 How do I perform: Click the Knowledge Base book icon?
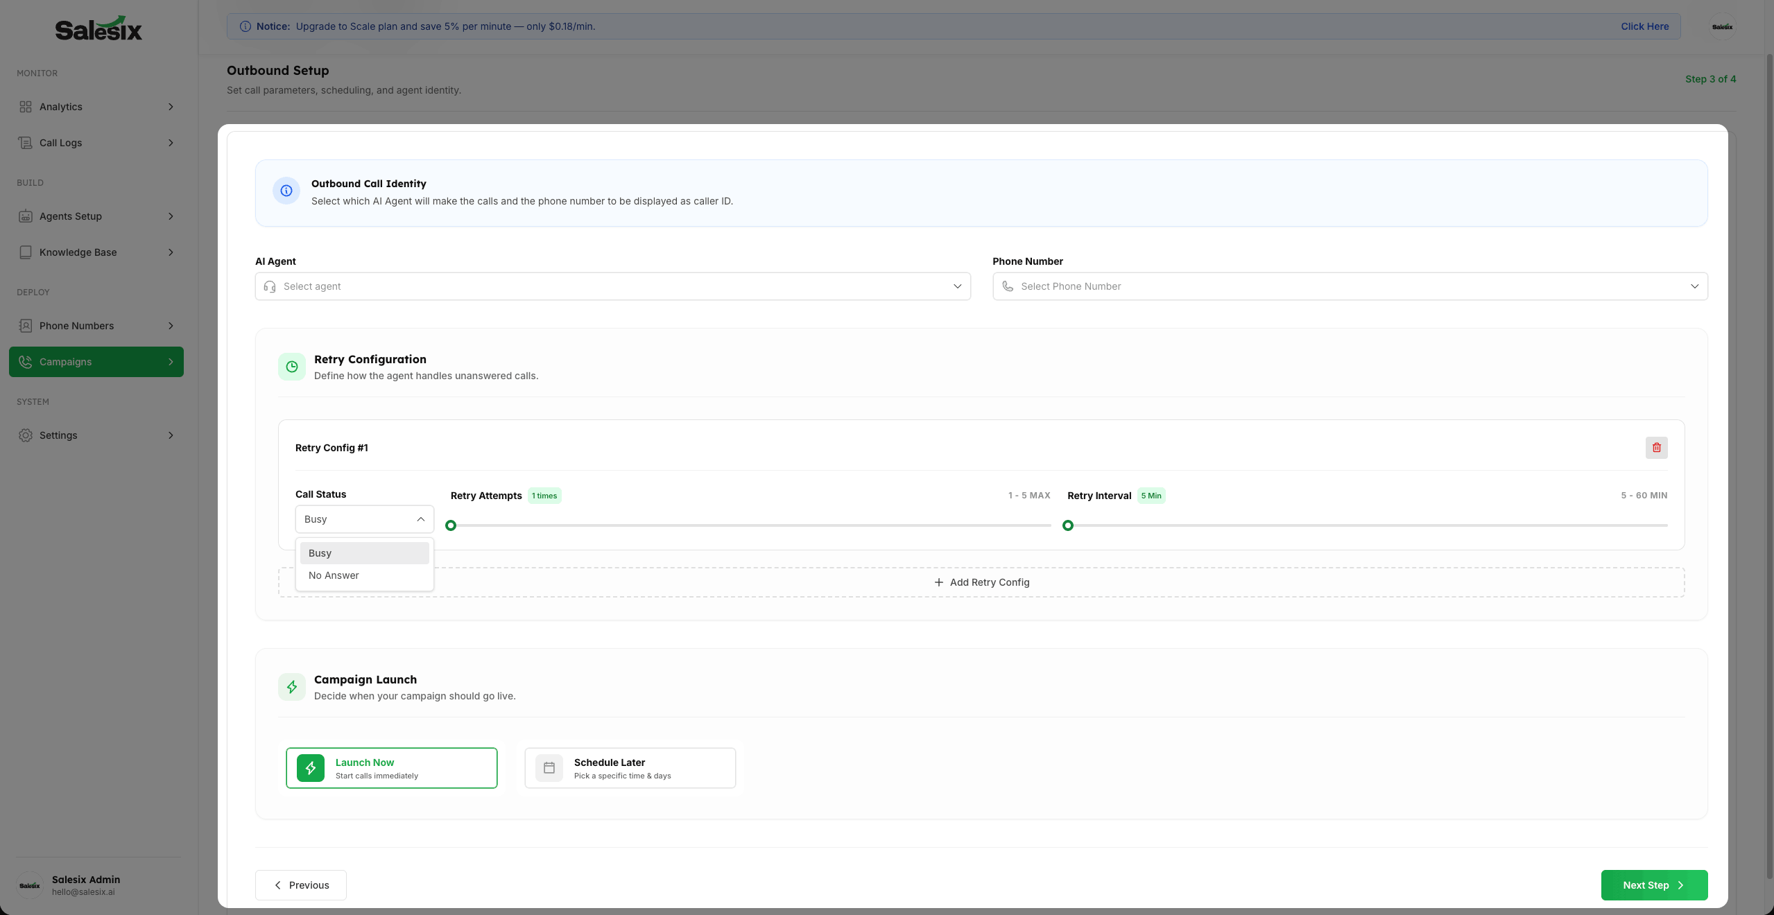point(26,252)
